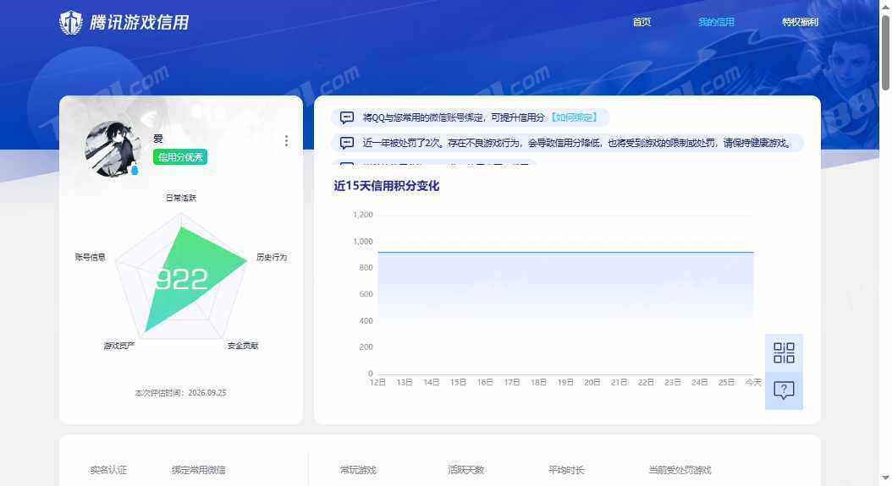892x486 pixels.
Task: Click the user avatar picture
Action: point(113,149)
